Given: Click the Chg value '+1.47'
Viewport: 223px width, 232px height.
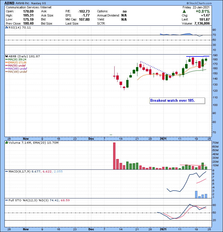Looking at the screenshot, I should pos(205,15).
